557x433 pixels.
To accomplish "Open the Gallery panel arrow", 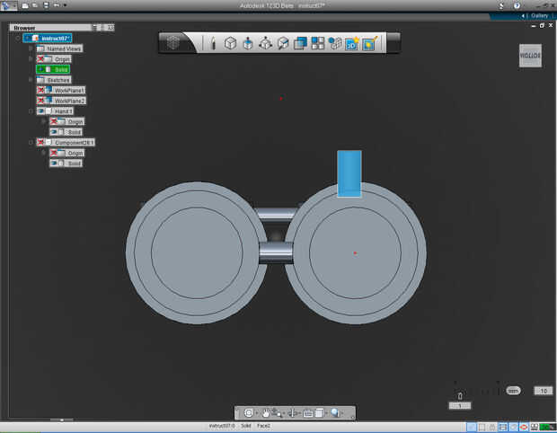I will pos(523,15).
